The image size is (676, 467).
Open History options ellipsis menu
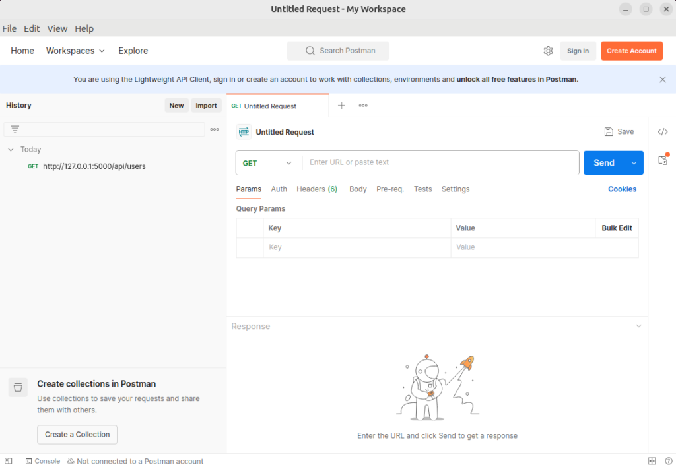pos(215,129)
